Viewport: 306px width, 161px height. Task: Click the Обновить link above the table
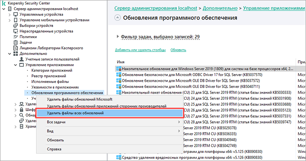click(x=178, y=50)
